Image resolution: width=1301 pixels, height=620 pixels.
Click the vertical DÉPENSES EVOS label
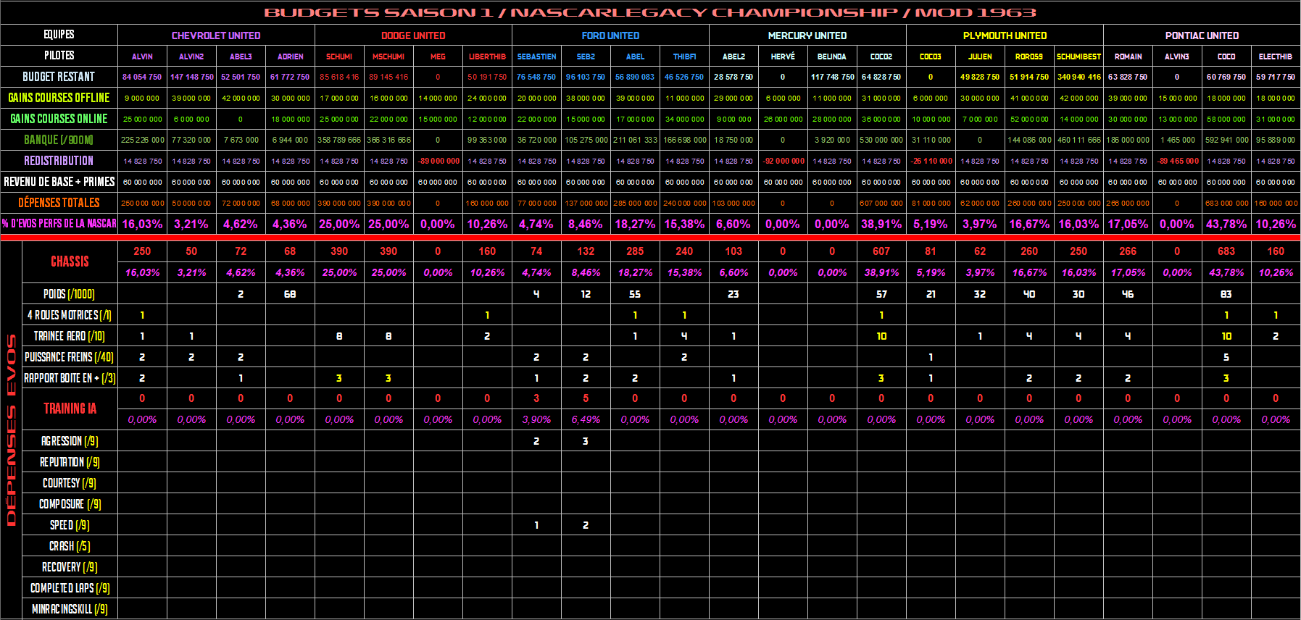click(11, 430)
